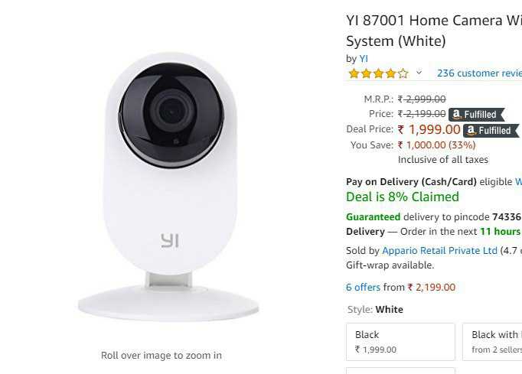Expand the star rating dropdown chevron
522x374 pixels.
point(419,72)
